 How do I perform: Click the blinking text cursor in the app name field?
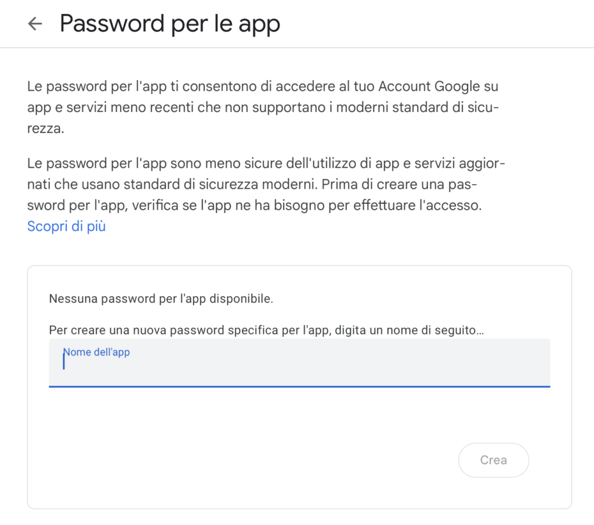64,362
